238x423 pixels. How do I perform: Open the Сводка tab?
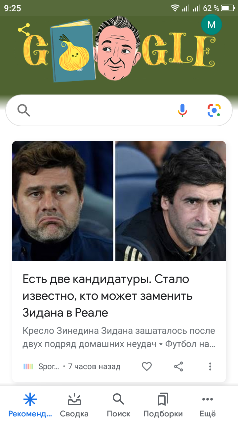pyautogui.click(x=74, y=406)
